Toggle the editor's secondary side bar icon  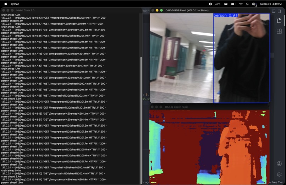tap(279, 11)
